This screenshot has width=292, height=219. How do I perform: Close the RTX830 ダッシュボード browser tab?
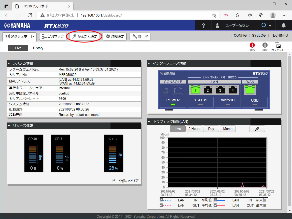69,6
